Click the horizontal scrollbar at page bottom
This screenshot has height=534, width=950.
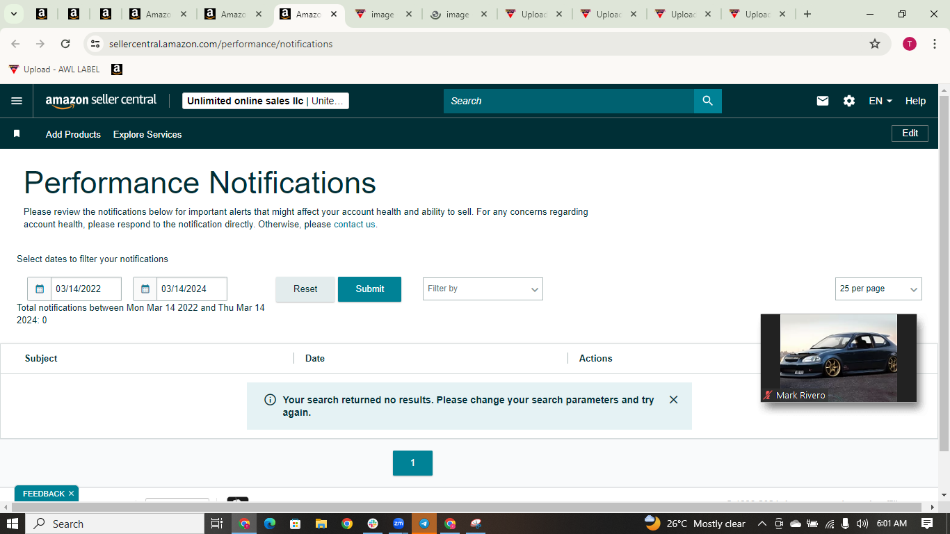pos(469,507)
